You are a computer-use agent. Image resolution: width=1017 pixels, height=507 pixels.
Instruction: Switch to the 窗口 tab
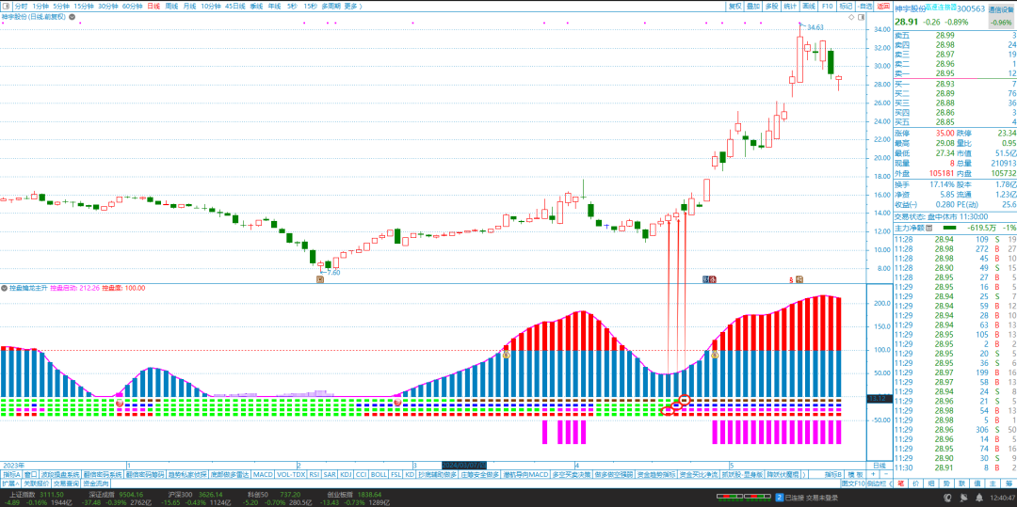pyautogui.click(x=30, y=474)
